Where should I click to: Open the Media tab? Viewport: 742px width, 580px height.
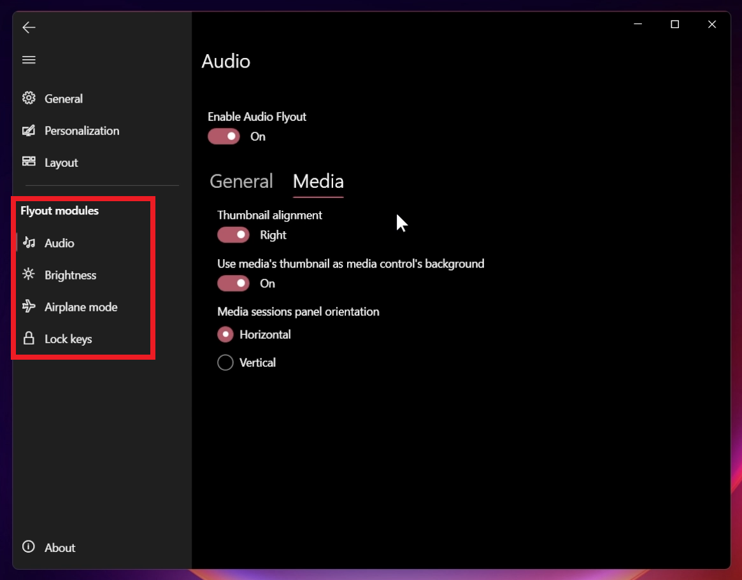pyautogui.click(x=318, y=181)
